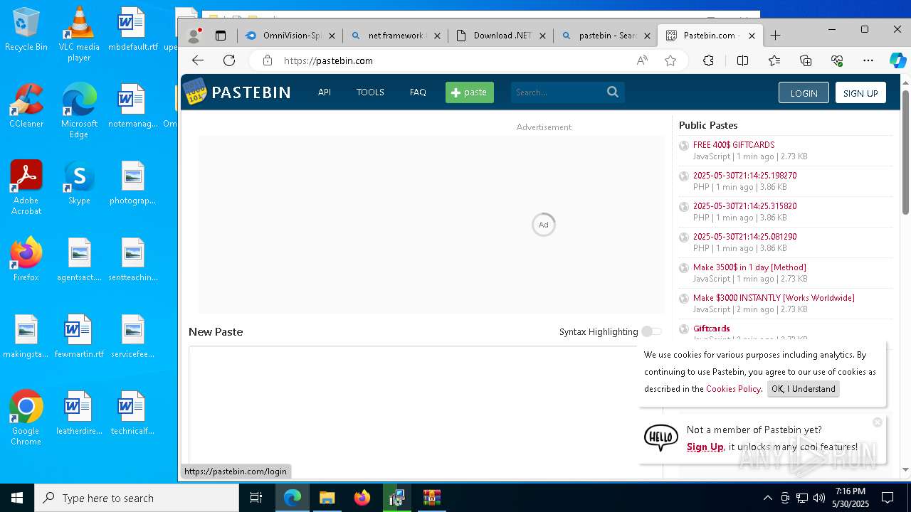Viewport: 911px width, 512px height.
Task: Open a new browser tab
Action: [x=776, y=36]
